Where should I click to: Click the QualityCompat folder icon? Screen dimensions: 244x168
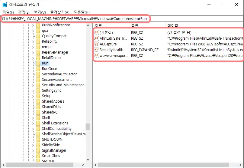[x=38, y=36]
